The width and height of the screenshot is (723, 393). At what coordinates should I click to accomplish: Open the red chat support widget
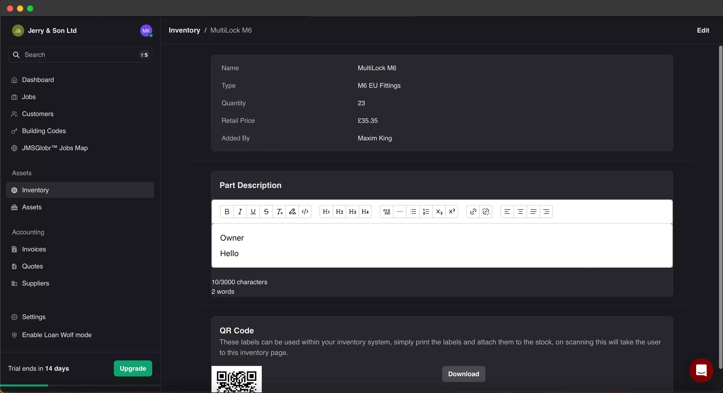701,370
